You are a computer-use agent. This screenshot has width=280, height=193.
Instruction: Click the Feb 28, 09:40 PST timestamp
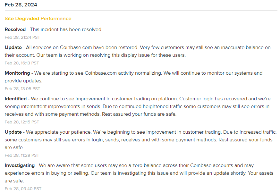point(23,189)
